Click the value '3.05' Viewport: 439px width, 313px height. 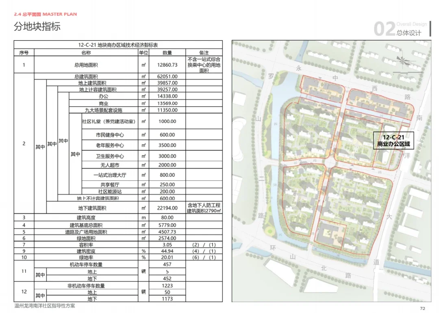[x=167, y=245]
